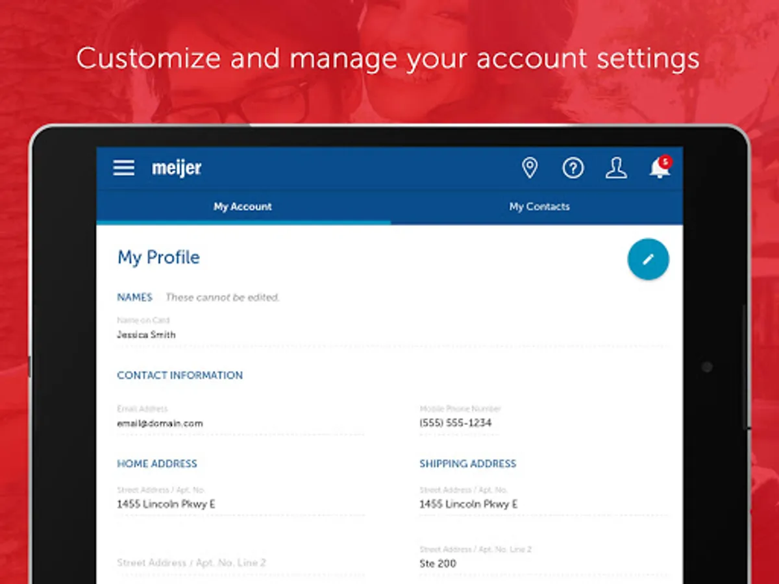Click the CONTACT INFORMATION heading

tap(180, 376)
